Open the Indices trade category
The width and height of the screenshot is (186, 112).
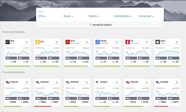pos(94,16)
